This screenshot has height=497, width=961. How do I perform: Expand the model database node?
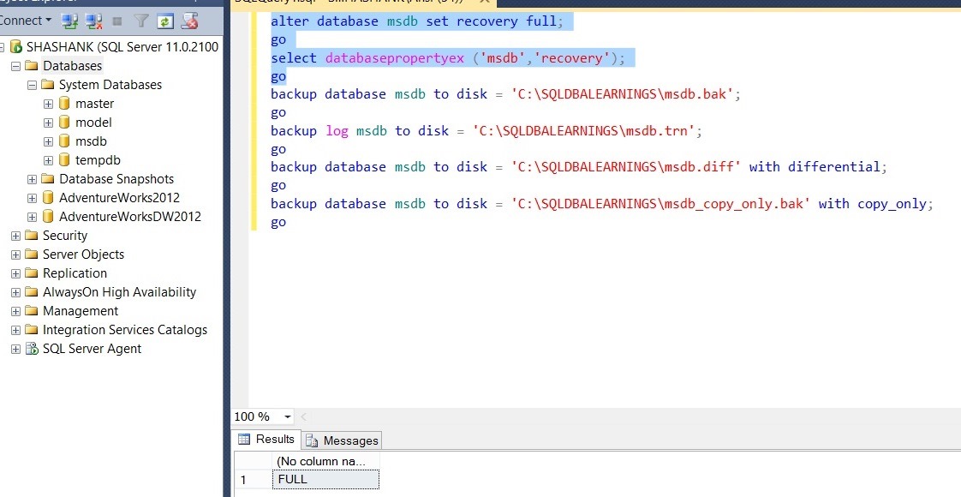pos(49,123)
